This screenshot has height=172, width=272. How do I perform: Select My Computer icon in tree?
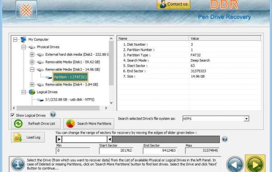pos(24,39)
